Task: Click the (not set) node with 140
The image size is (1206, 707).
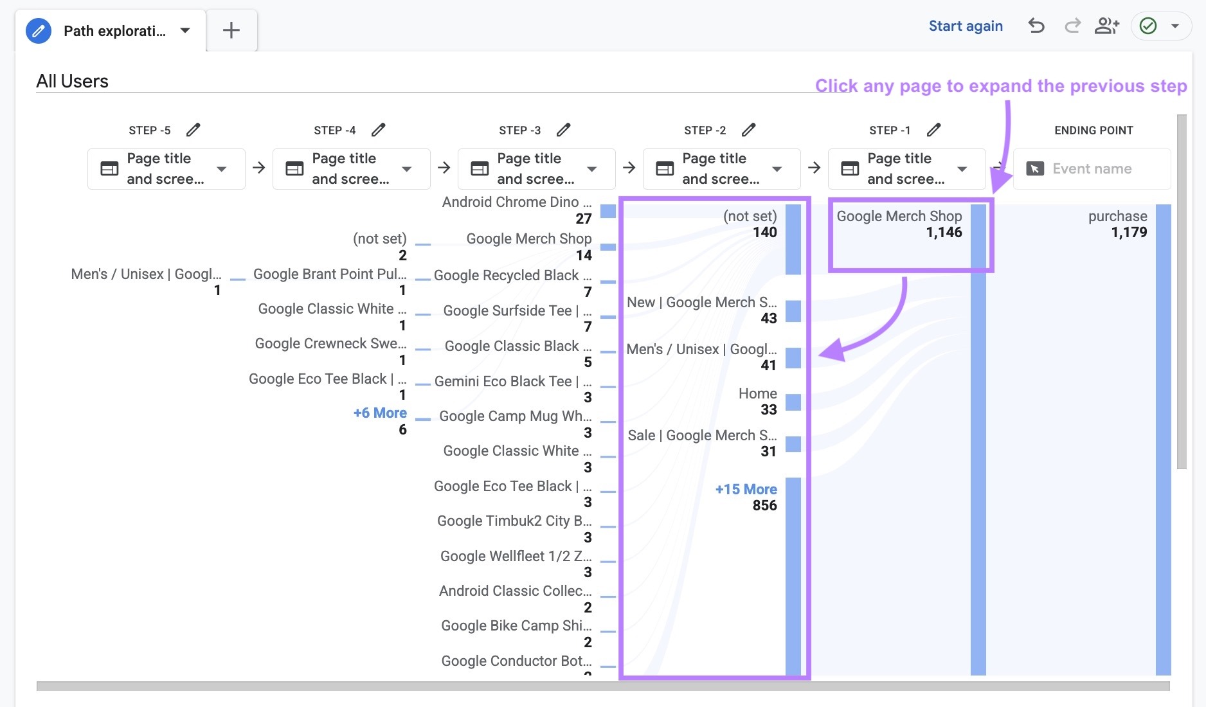Action: pyautogui.click(x=750, y=224)
